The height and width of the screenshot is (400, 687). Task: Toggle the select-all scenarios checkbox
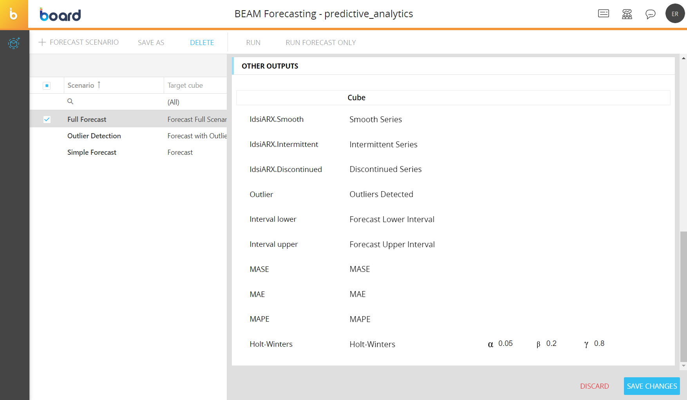click(47, 85)
